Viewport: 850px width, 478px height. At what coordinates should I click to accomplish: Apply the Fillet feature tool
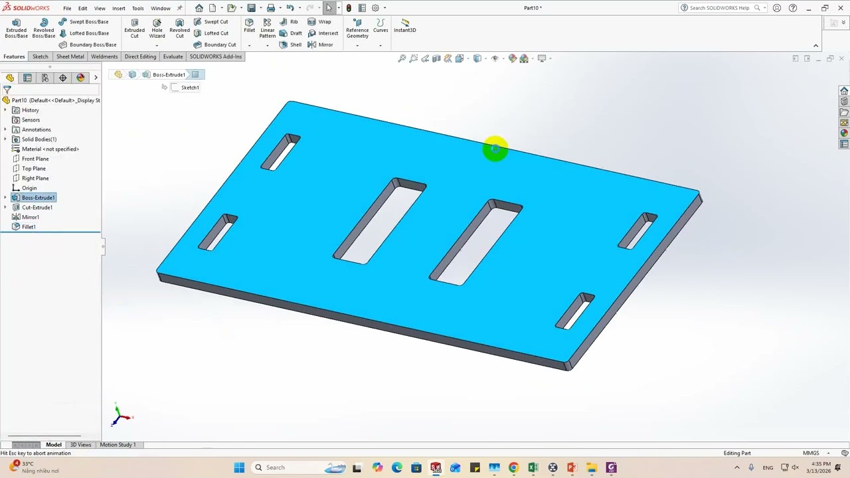249,26
